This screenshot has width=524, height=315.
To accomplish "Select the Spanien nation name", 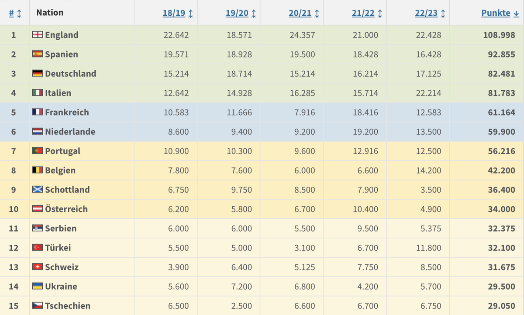I will pyautogui.click(x=62, y=54).
